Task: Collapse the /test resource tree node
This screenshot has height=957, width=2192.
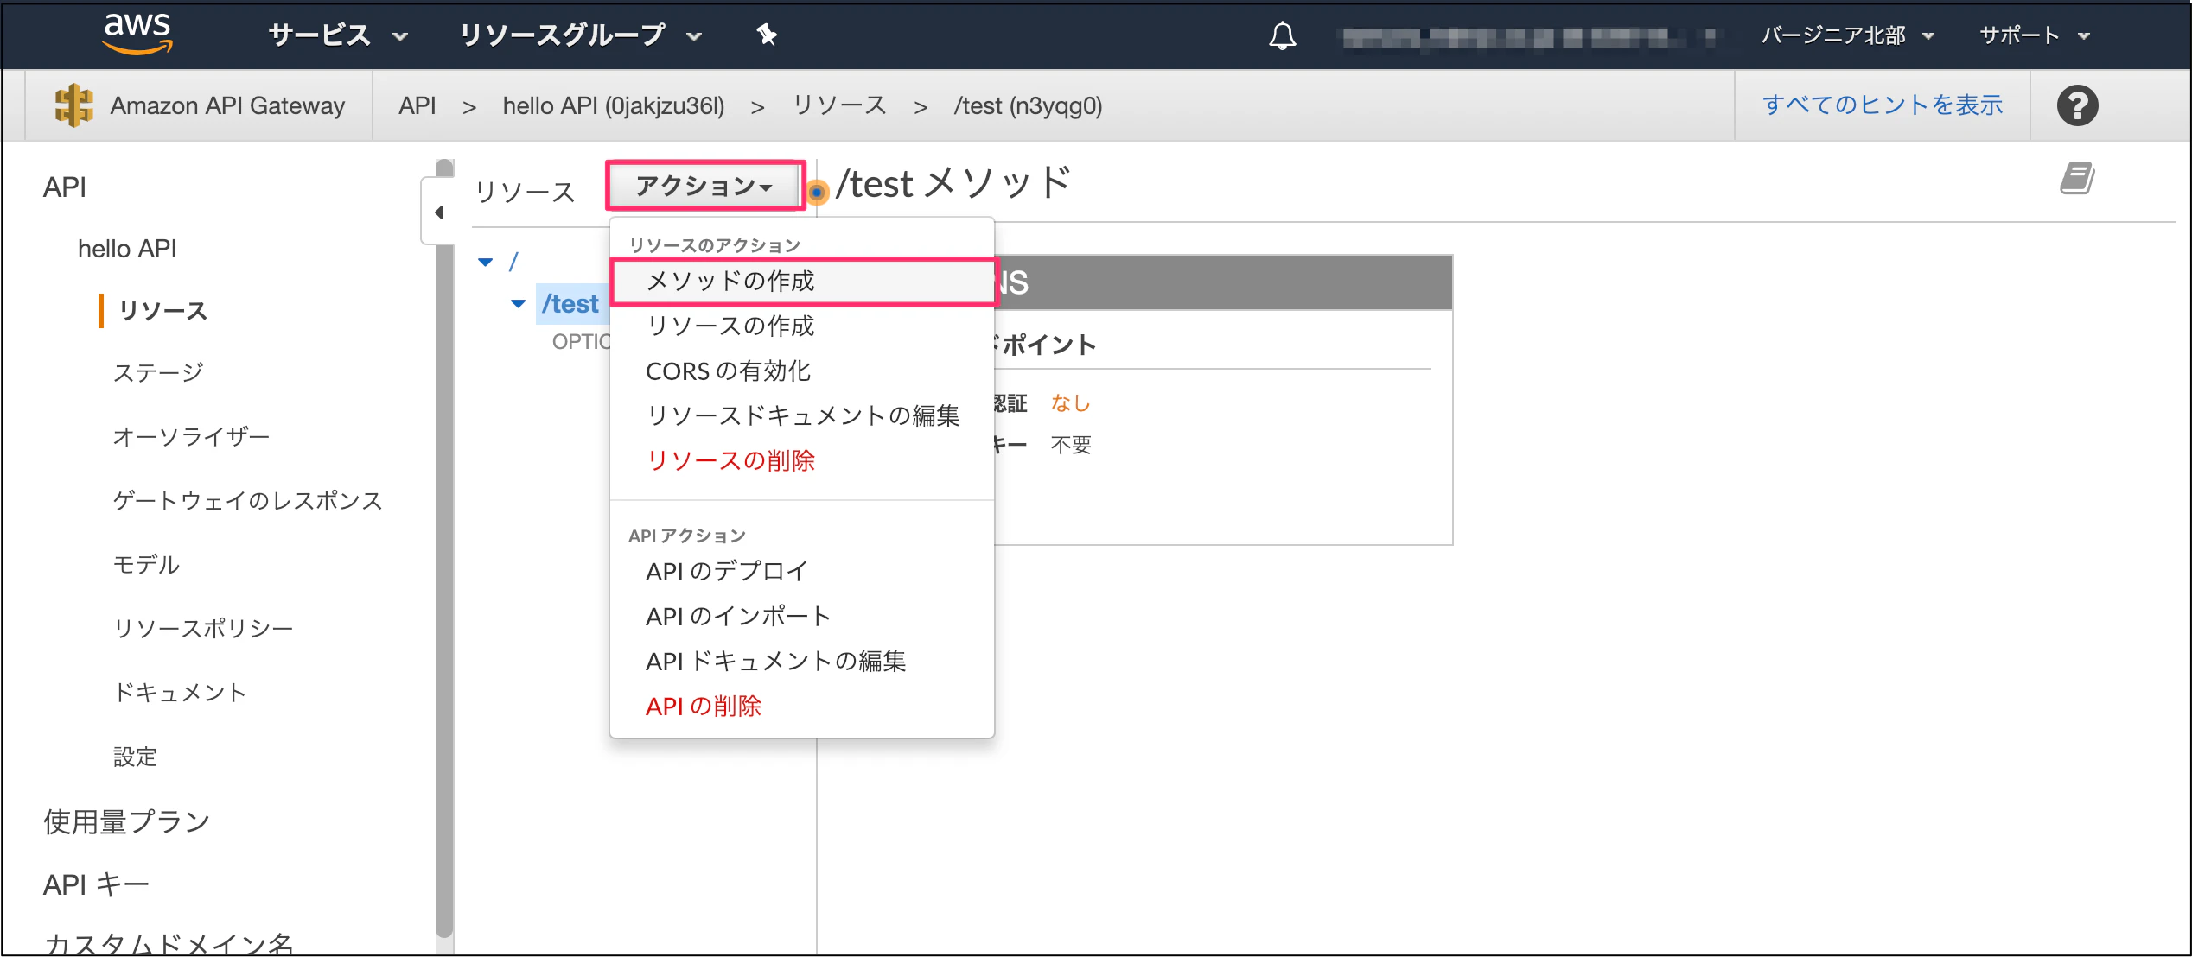Action: click(518, 304)
